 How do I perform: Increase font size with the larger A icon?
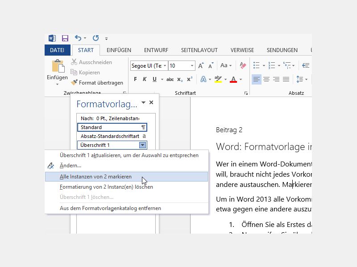click(201, 65)
